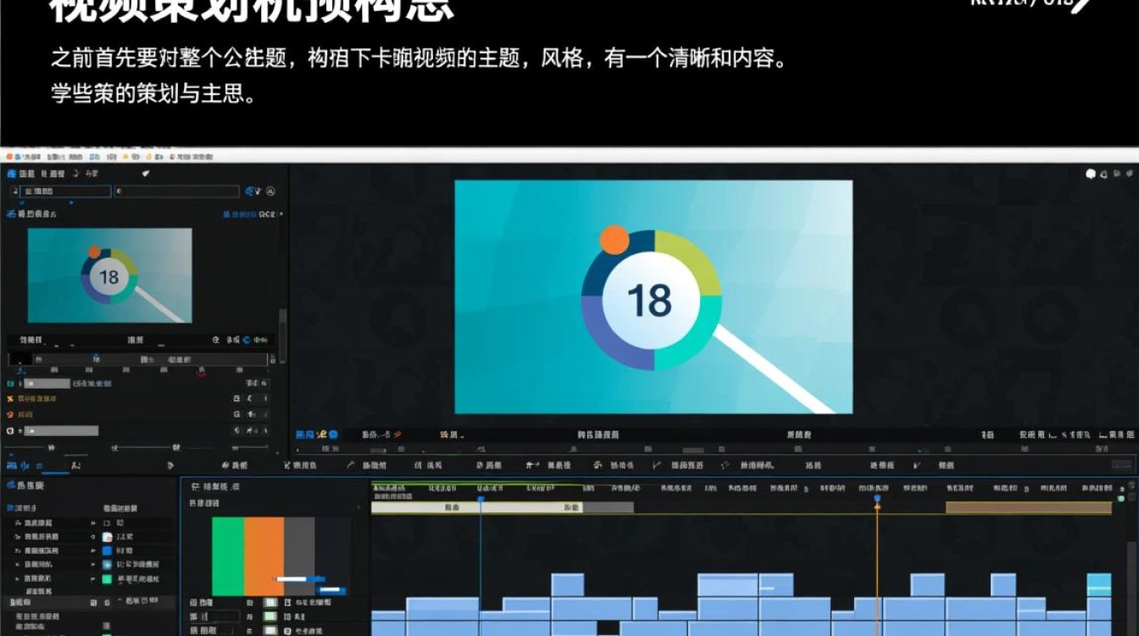The height and width of the screenshot is (636, 1139).
Task: Open the small preview thumbnail showing 18
Action: click(x=109, y=275)
